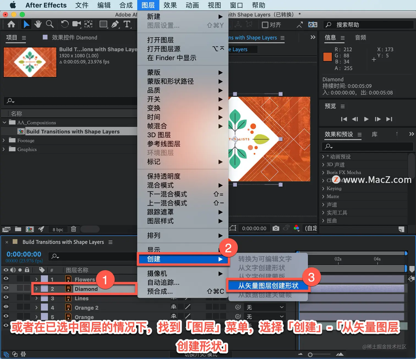The image size is (416, 359).
Task: Switch to the 音频 tab
Action: pyautogui.click(x=360, y=37)
